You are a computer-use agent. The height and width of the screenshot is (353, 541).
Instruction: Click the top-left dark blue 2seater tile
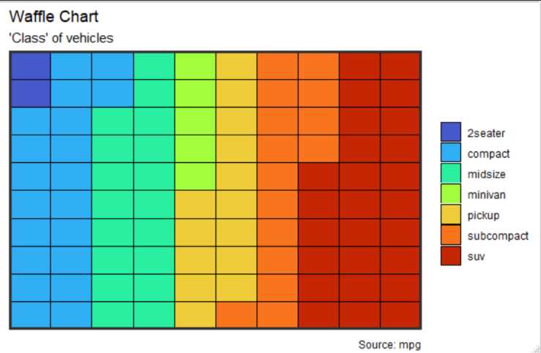point(31,66)
